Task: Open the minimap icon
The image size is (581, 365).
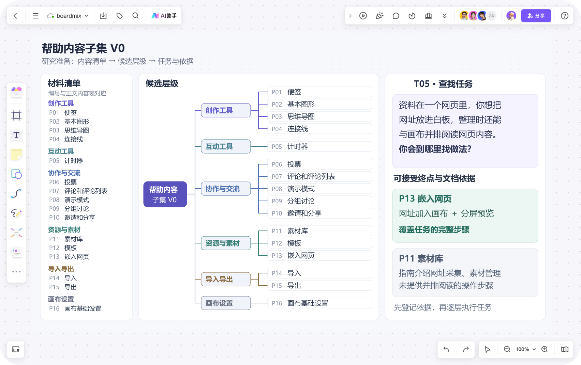Action: [565, 349]
